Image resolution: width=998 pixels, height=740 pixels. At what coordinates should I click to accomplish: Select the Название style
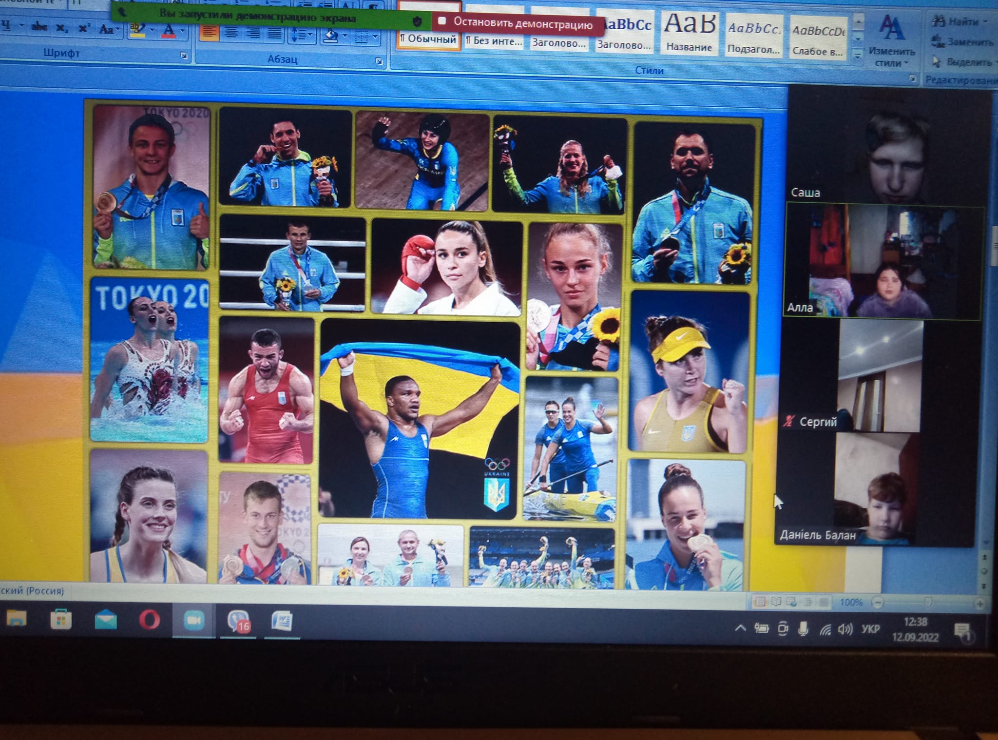tap(689, 33)
